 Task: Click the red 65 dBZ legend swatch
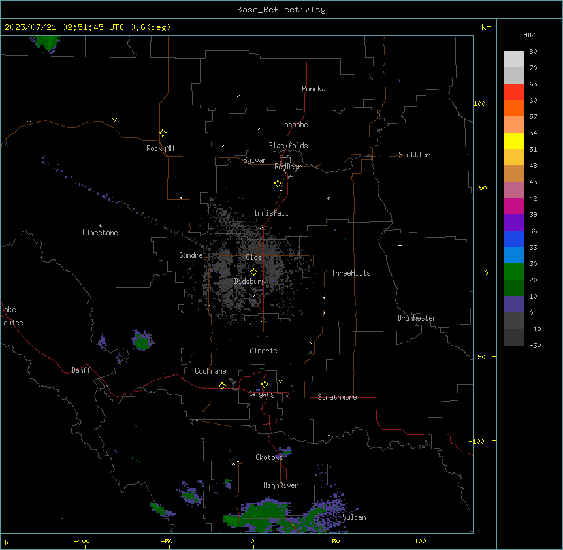513,91
